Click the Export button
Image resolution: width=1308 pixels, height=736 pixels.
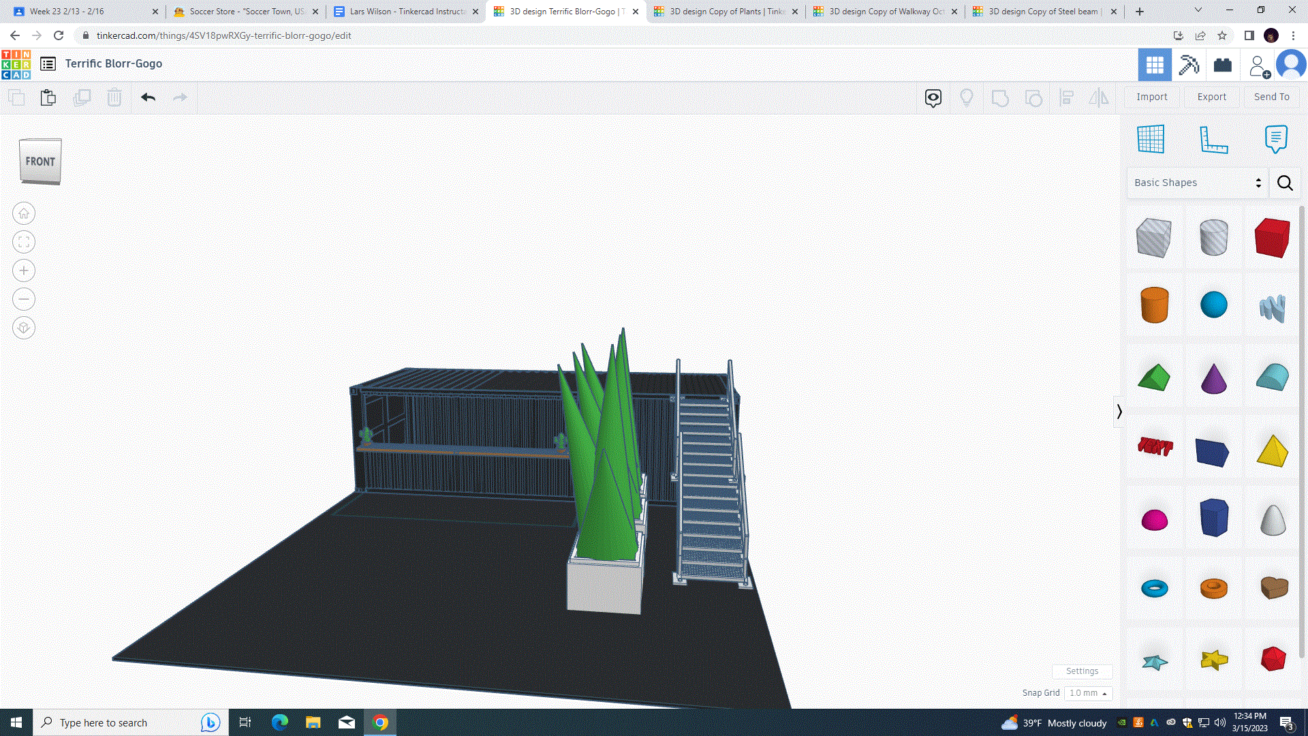(1211, 97)
